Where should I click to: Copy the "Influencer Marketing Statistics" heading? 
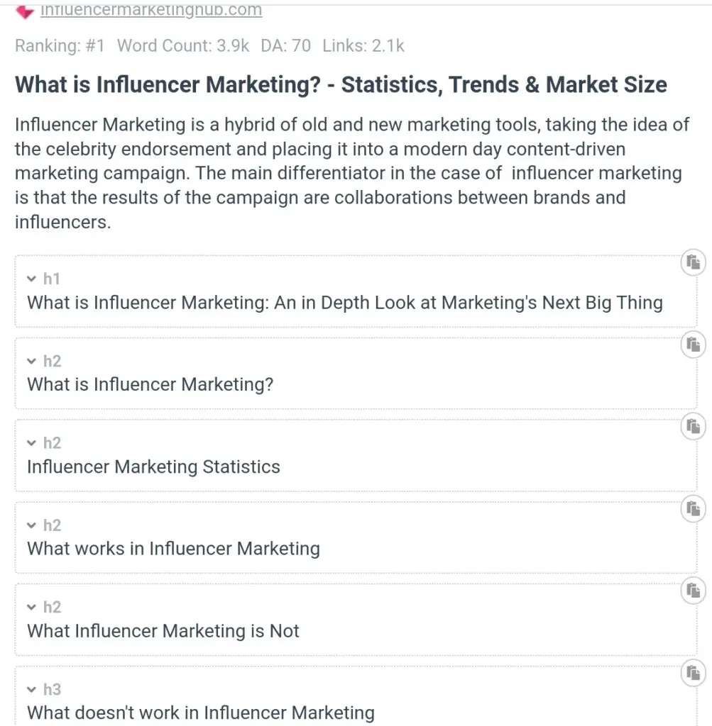(x=693, y=426)
